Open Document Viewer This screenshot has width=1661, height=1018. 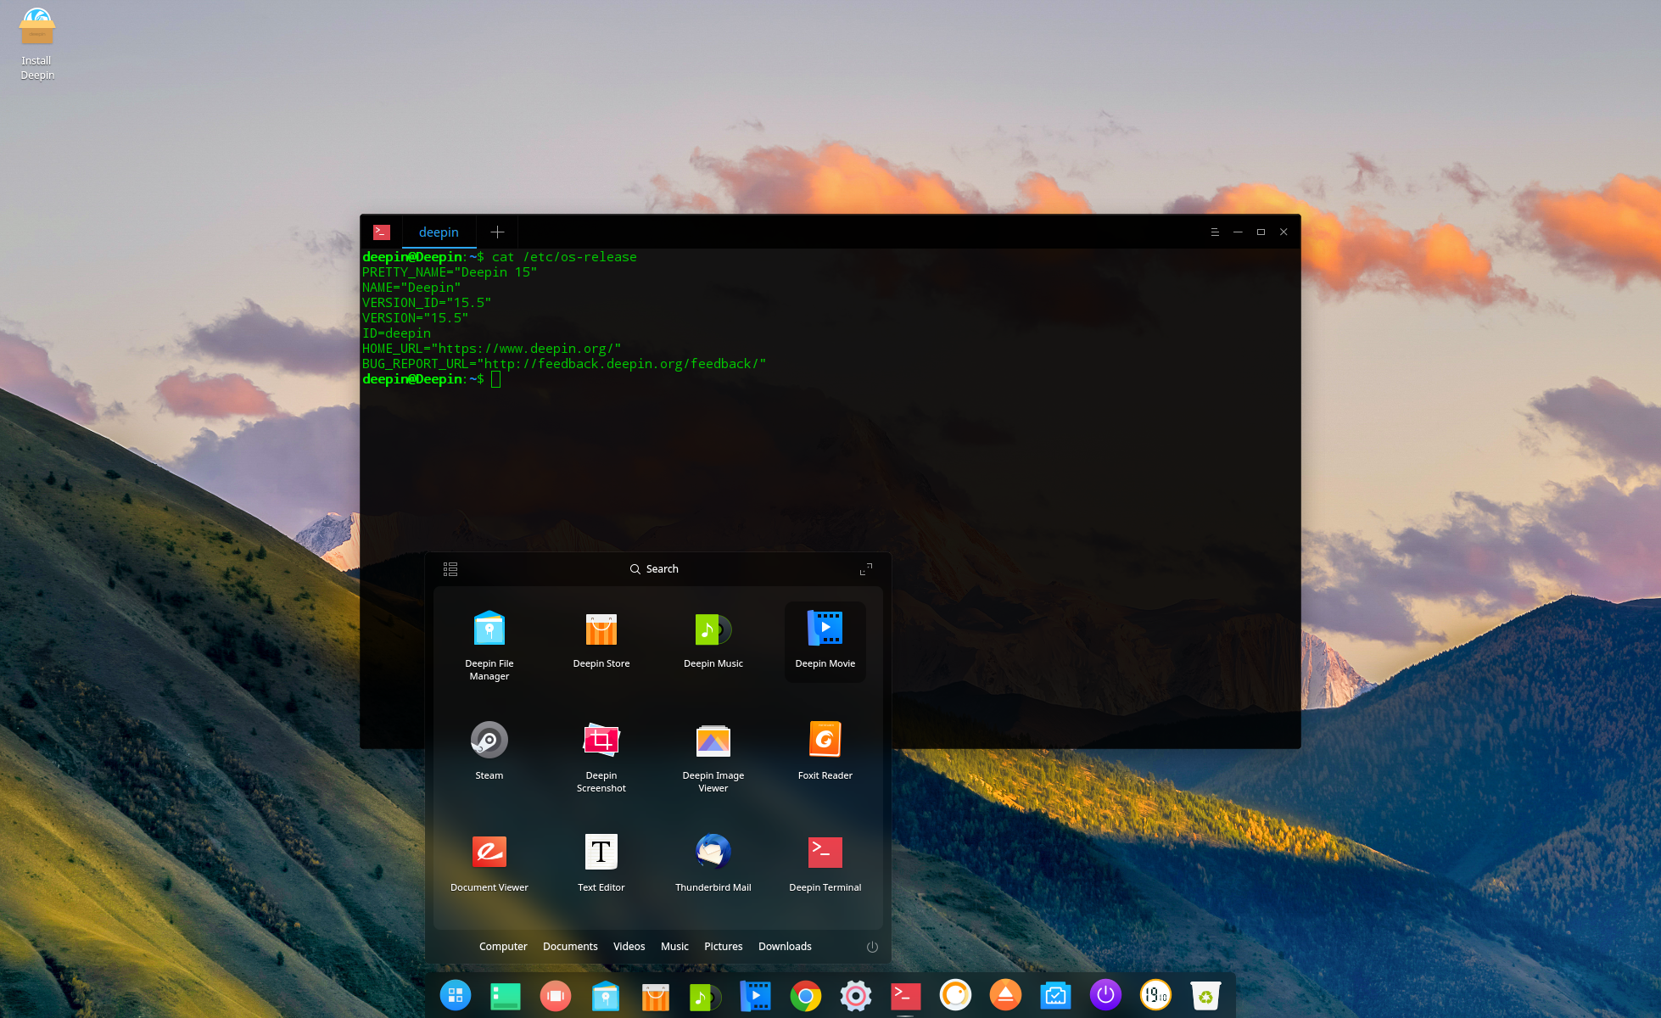tap(489, 851)
